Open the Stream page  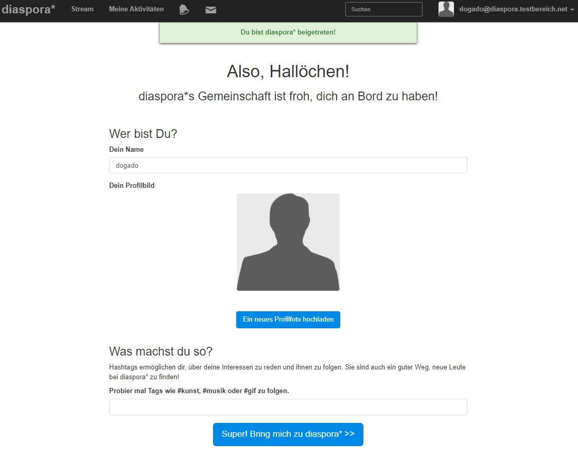(82, 9)
